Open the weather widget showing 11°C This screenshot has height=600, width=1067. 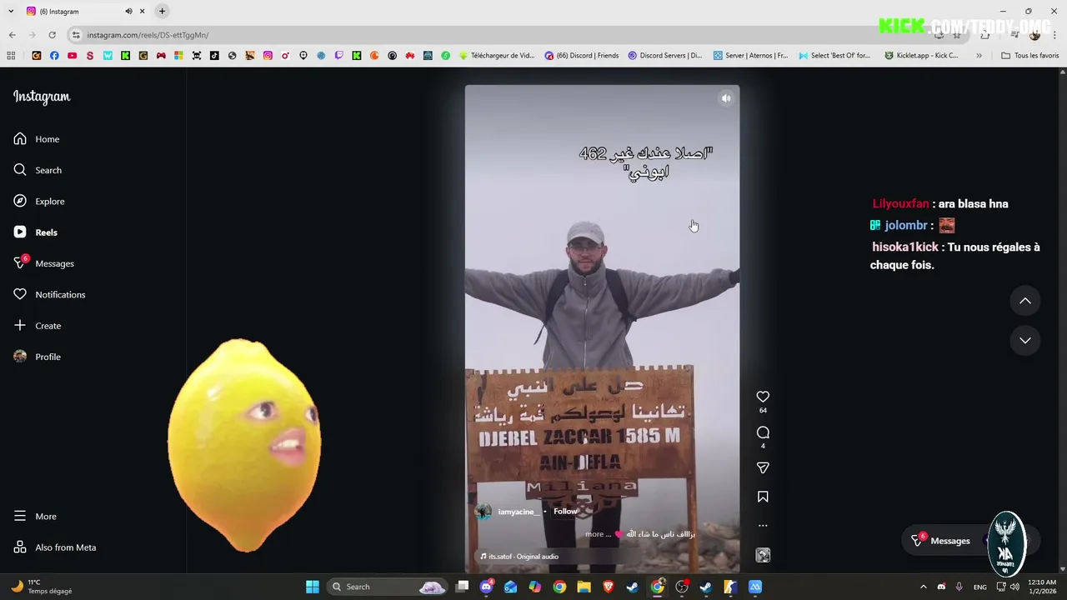[42, 587]
